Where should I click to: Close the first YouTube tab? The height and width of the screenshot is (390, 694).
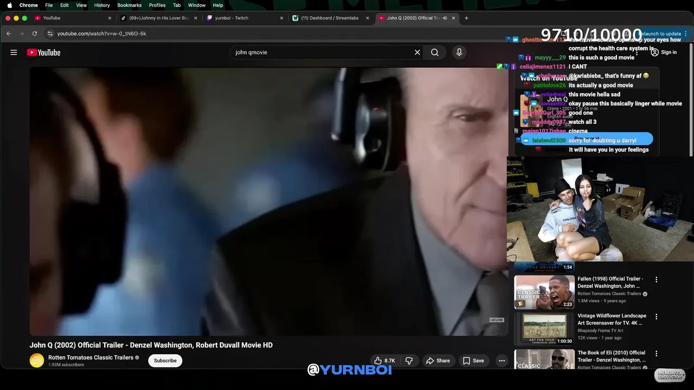(110, 18)
